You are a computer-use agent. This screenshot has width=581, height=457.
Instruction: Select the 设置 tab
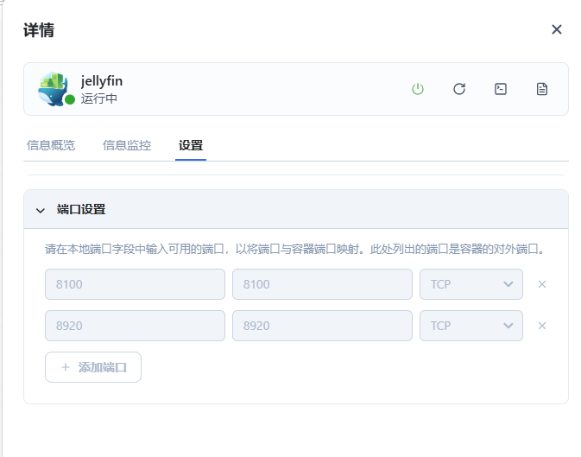tap(191, 145)
